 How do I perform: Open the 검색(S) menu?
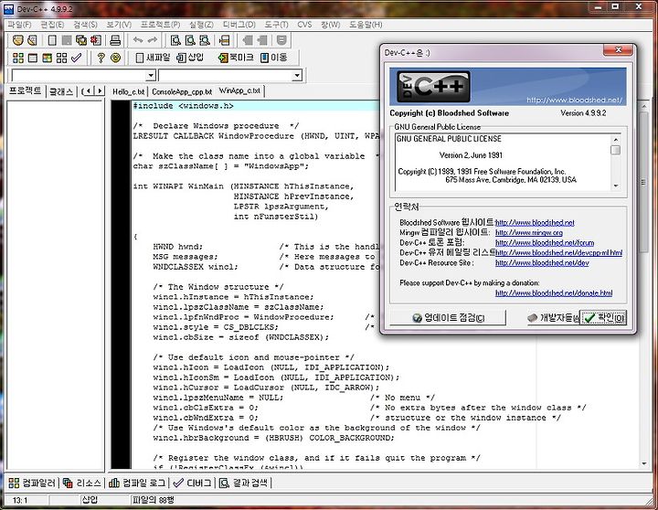[x=85, y=25]
